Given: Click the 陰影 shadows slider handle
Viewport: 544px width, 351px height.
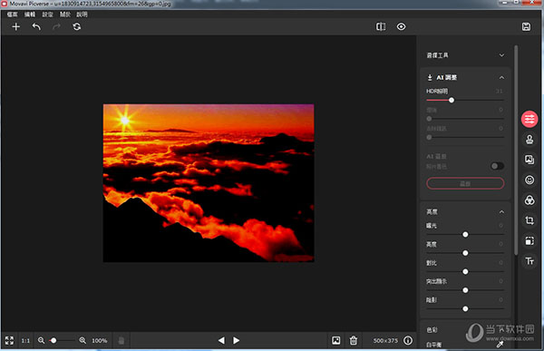Looking at the screenshot, I should tap(466, 308).
